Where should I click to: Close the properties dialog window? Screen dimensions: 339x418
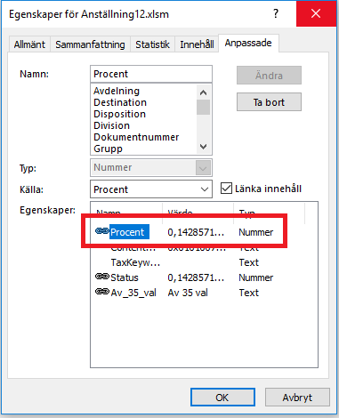tap(316, 13)
